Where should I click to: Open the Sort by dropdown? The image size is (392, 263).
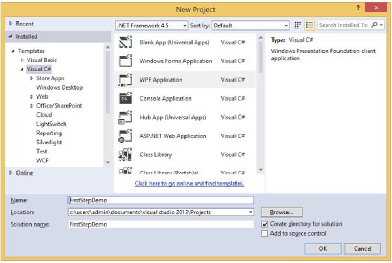point(252,25)
